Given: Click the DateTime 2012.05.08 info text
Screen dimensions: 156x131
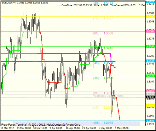Looking at the screenshot, I should (x=74, y=5).
